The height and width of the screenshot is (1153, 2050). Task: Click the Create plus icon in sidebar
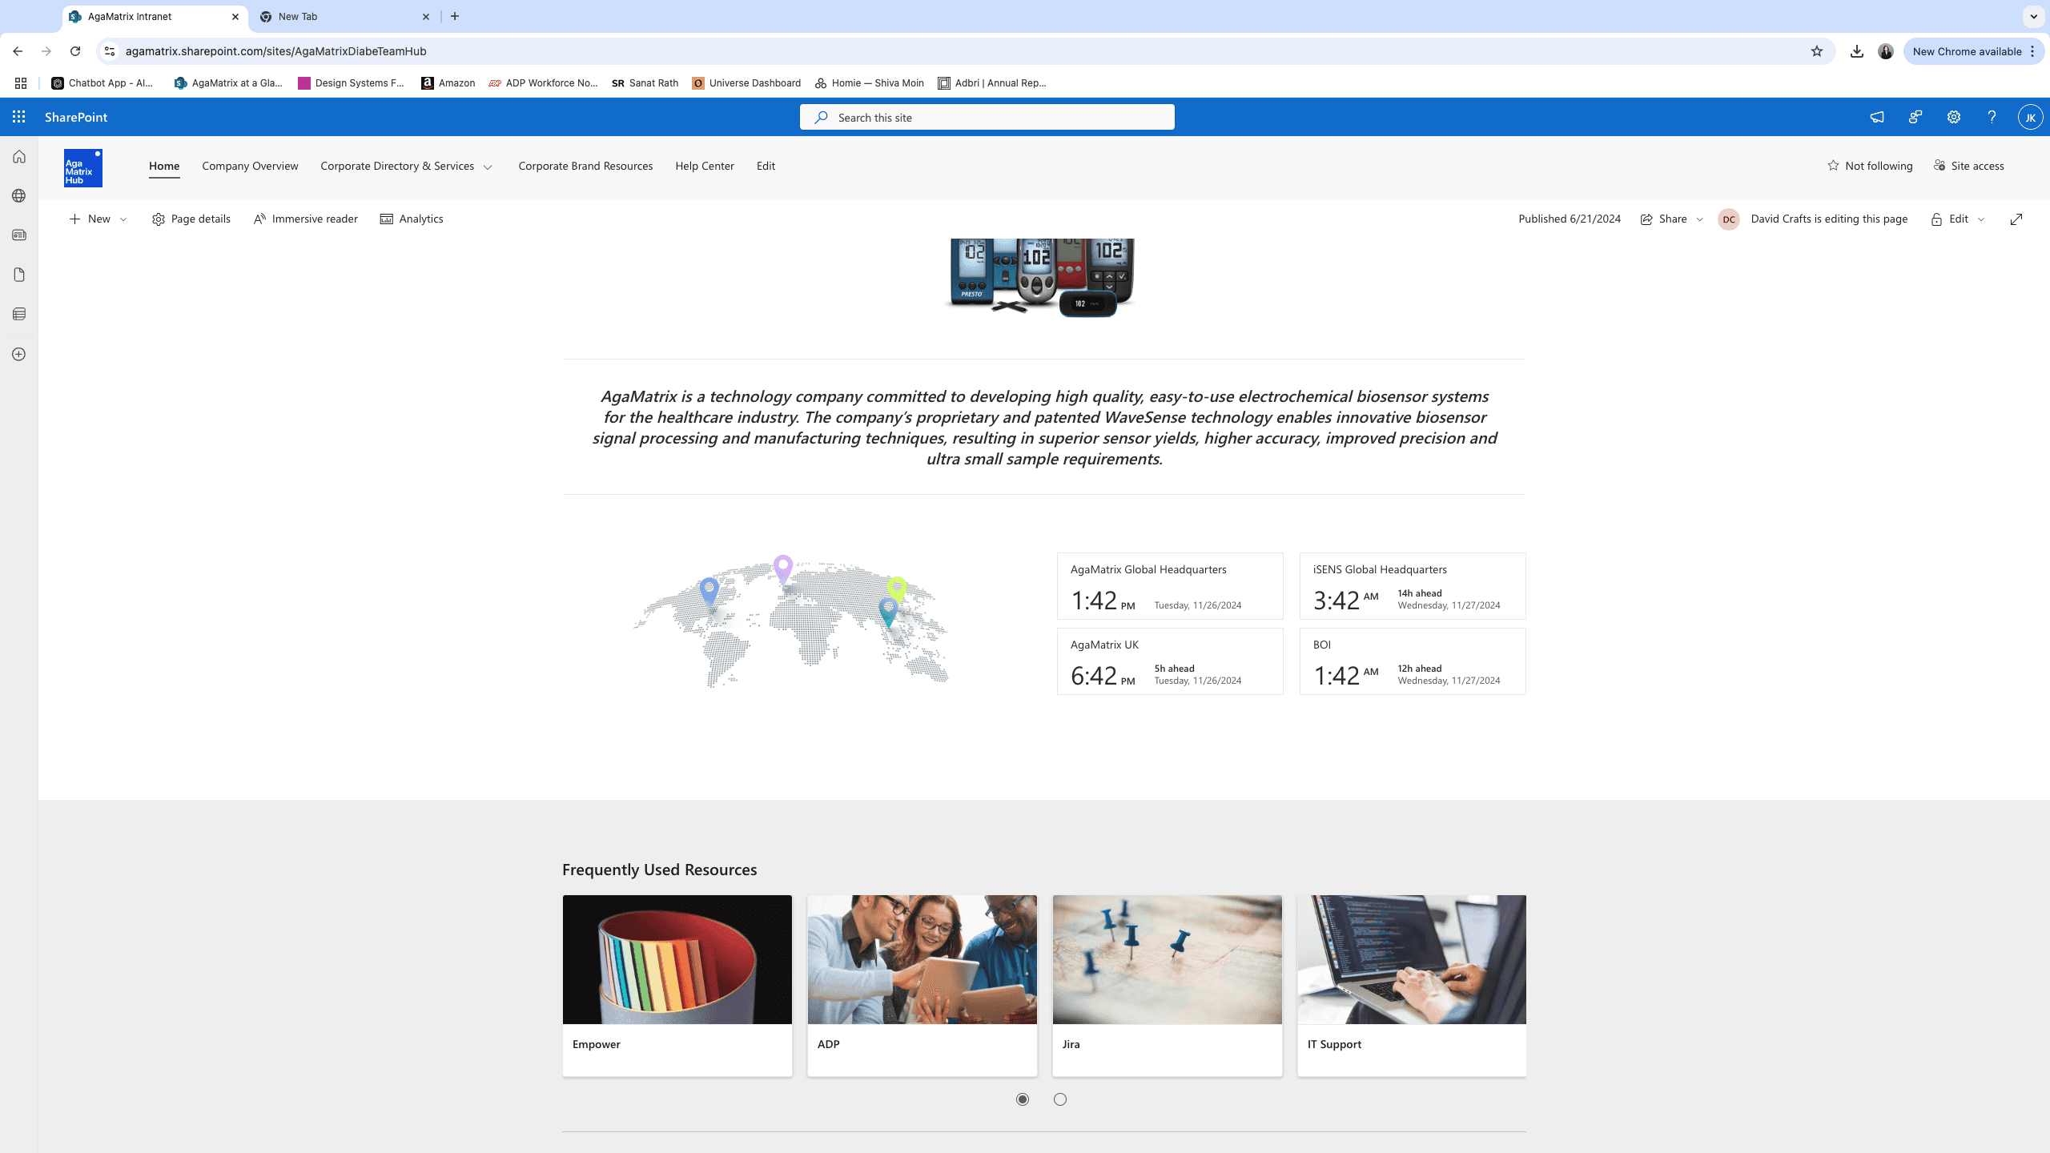[19, 354]
